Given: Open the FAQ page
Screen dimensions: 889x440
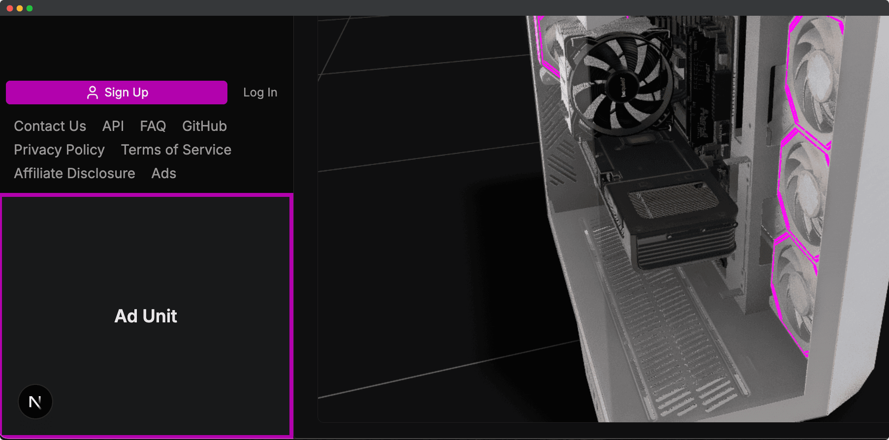Looking at the screenshot, I should pos(153,126).
